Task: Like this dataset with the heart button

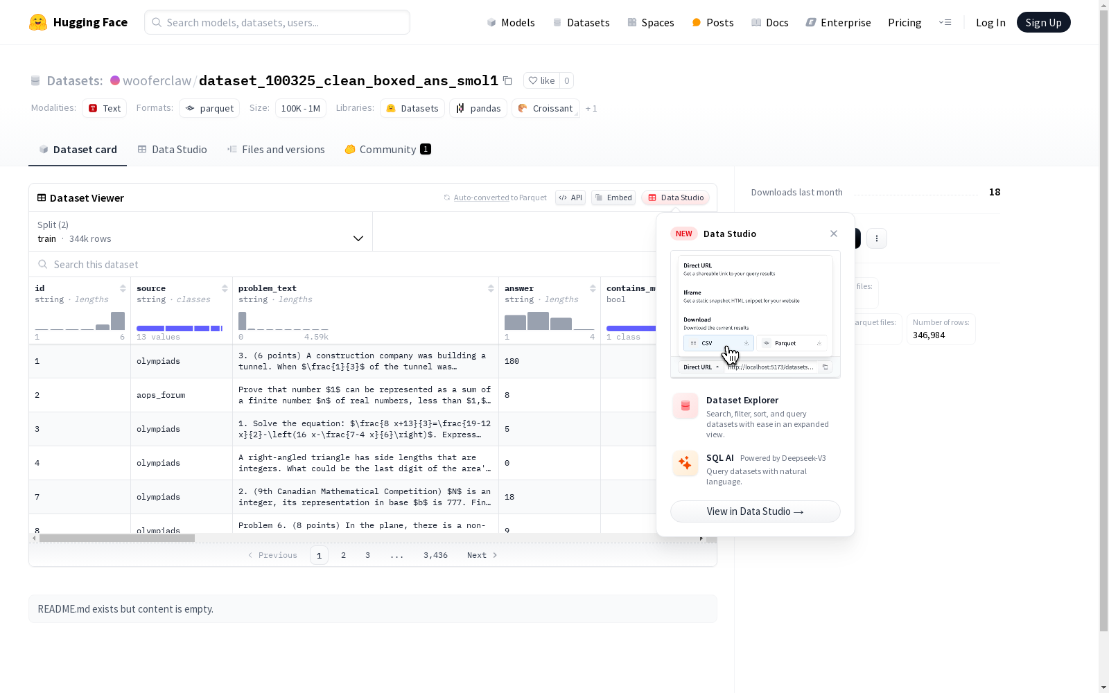Action: [541, 80]
